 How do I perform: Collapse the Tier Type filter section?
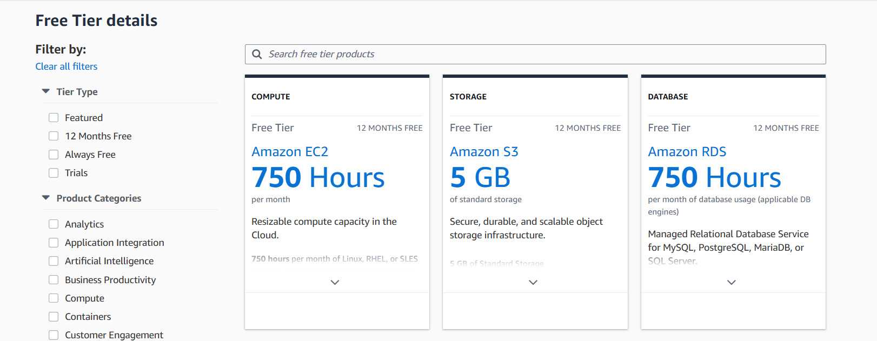(46, 91)
